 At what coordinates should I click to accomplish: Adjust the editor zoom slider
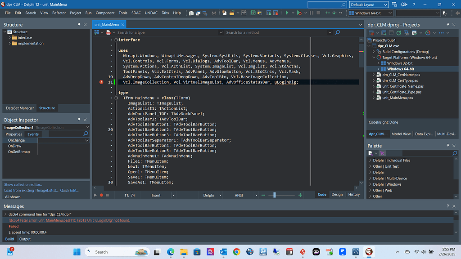(x=274, y=195)
